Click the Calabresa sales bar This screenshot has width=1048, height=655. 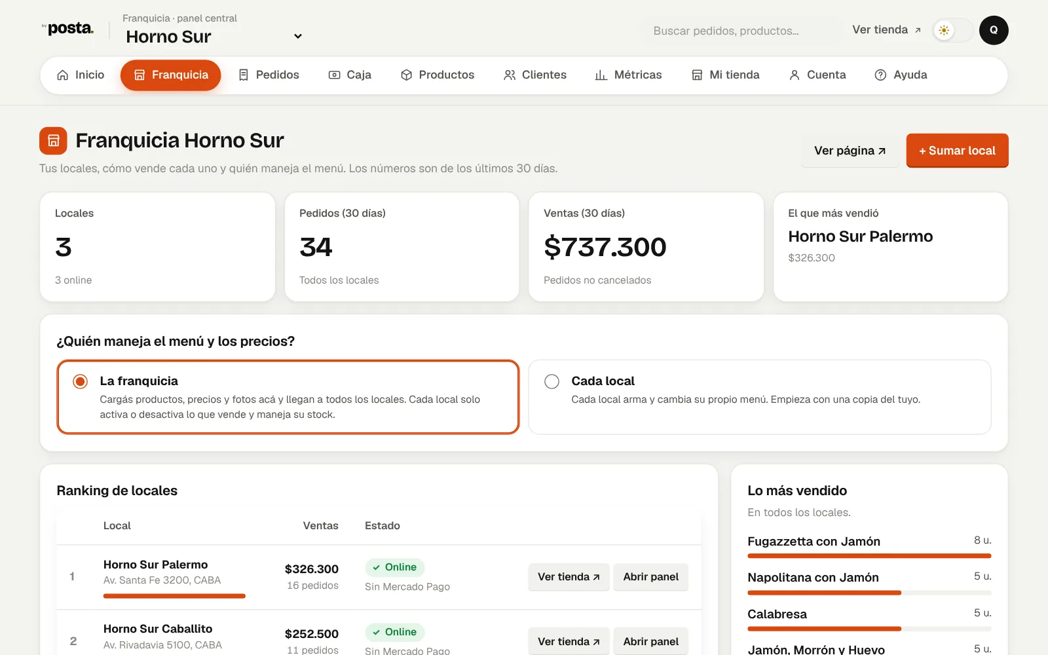pyautogui.click(x=869, y=629)
